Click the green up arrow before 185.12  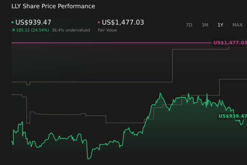(13, 30)
